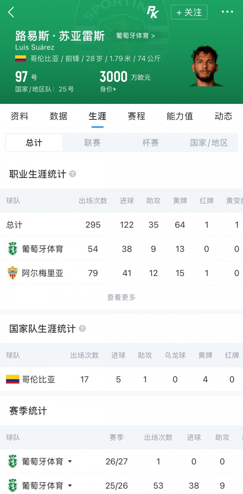This screenshot has width=243, height=494.
Task: Open the three-dot more menu
Action: point(227,12)
